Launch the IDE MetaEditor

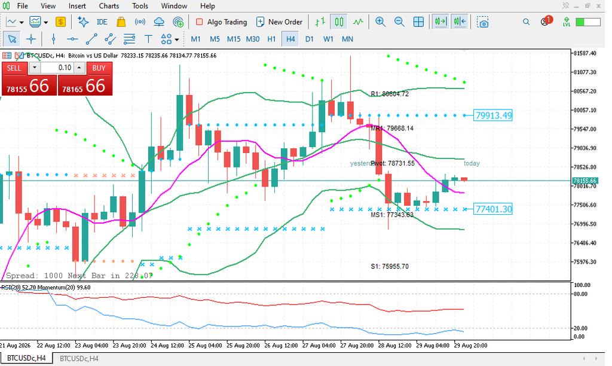click(102, 22)
